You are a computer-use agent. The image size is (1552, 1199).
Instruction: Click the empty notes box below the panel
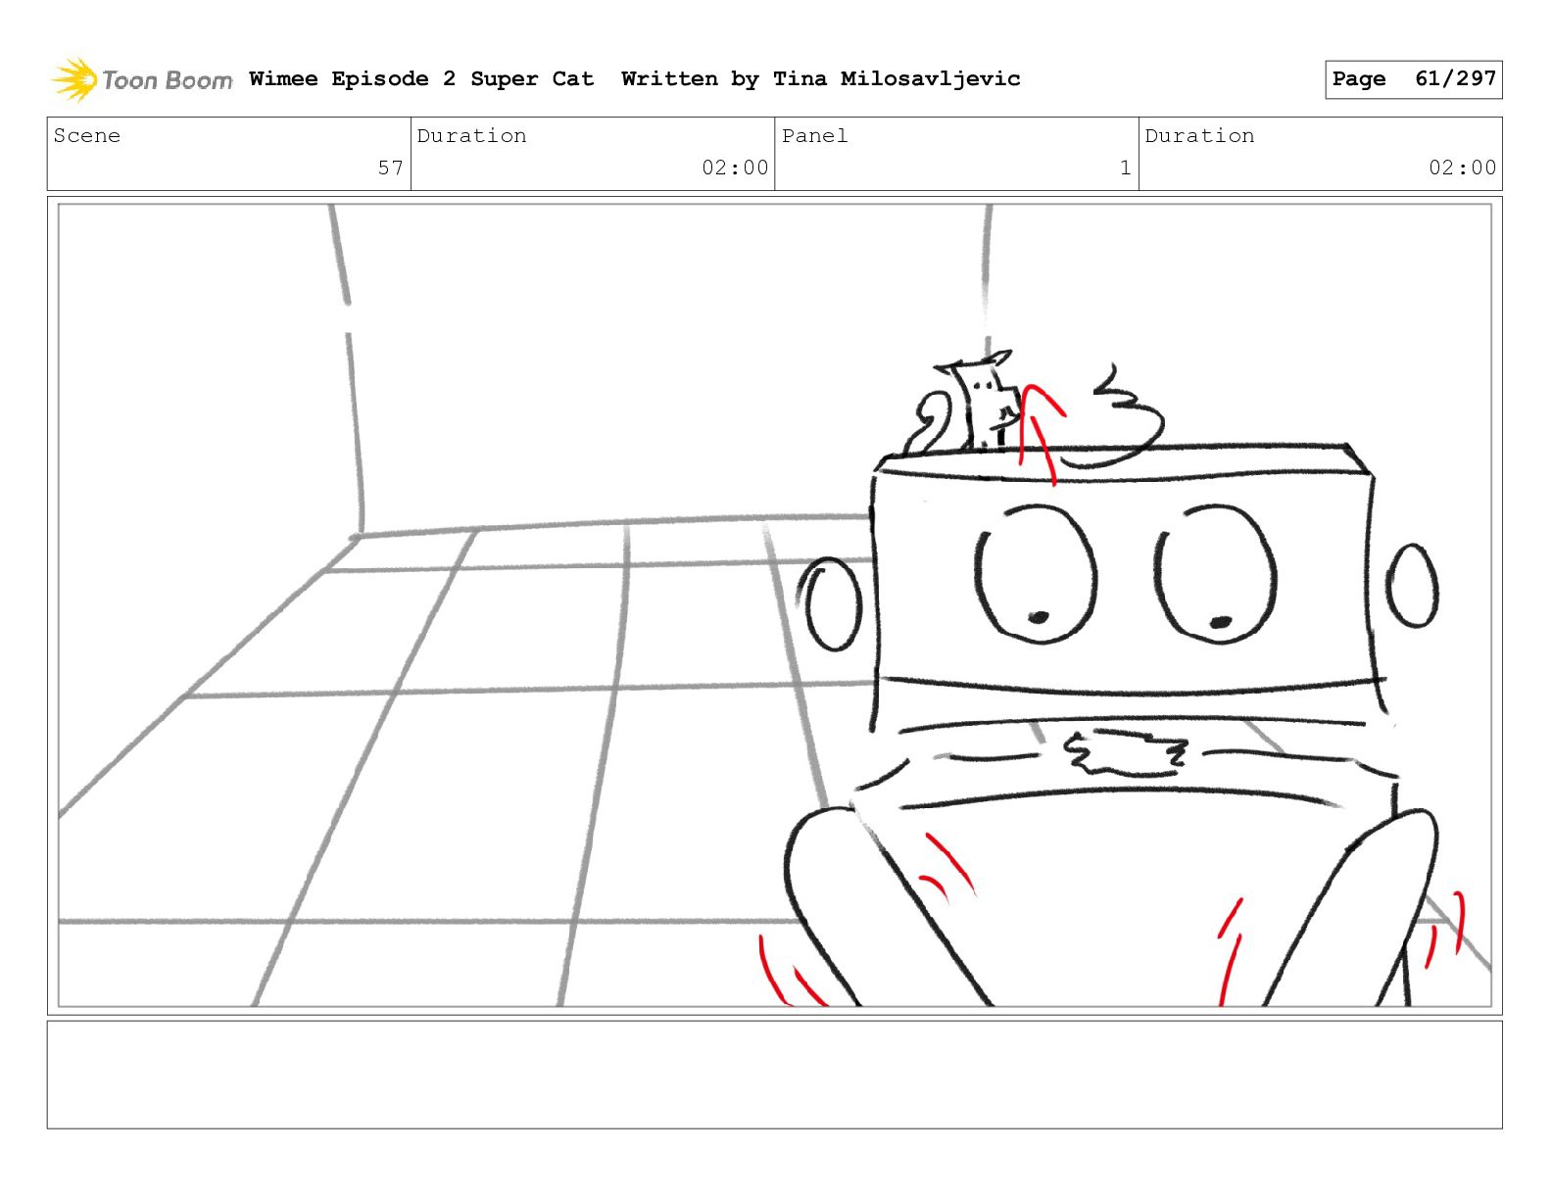[x=774, y=1075]
